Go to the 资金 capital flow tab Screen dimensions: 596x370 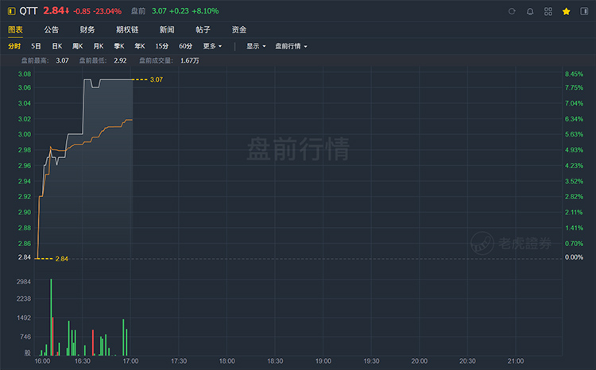point(238,29)
